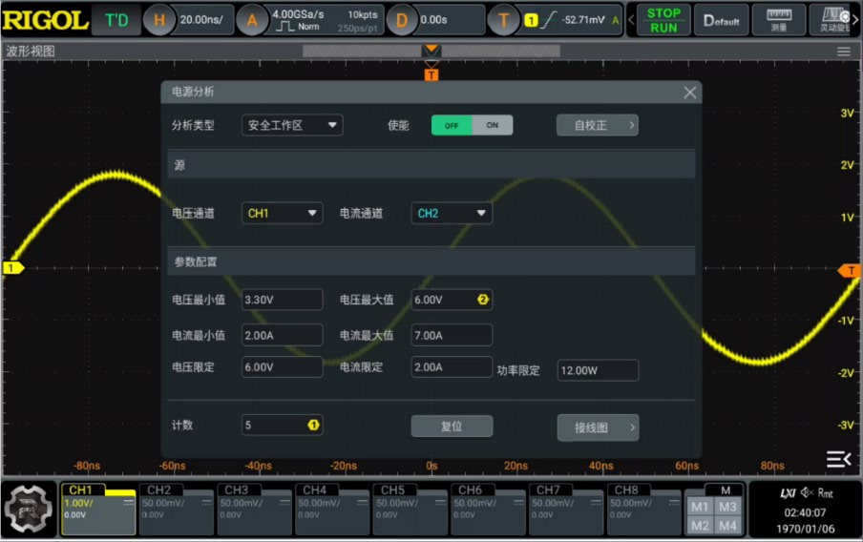Click the LXI network status icon
The height and width of the screenshot is (542, 863).
[x=789, y=493]
